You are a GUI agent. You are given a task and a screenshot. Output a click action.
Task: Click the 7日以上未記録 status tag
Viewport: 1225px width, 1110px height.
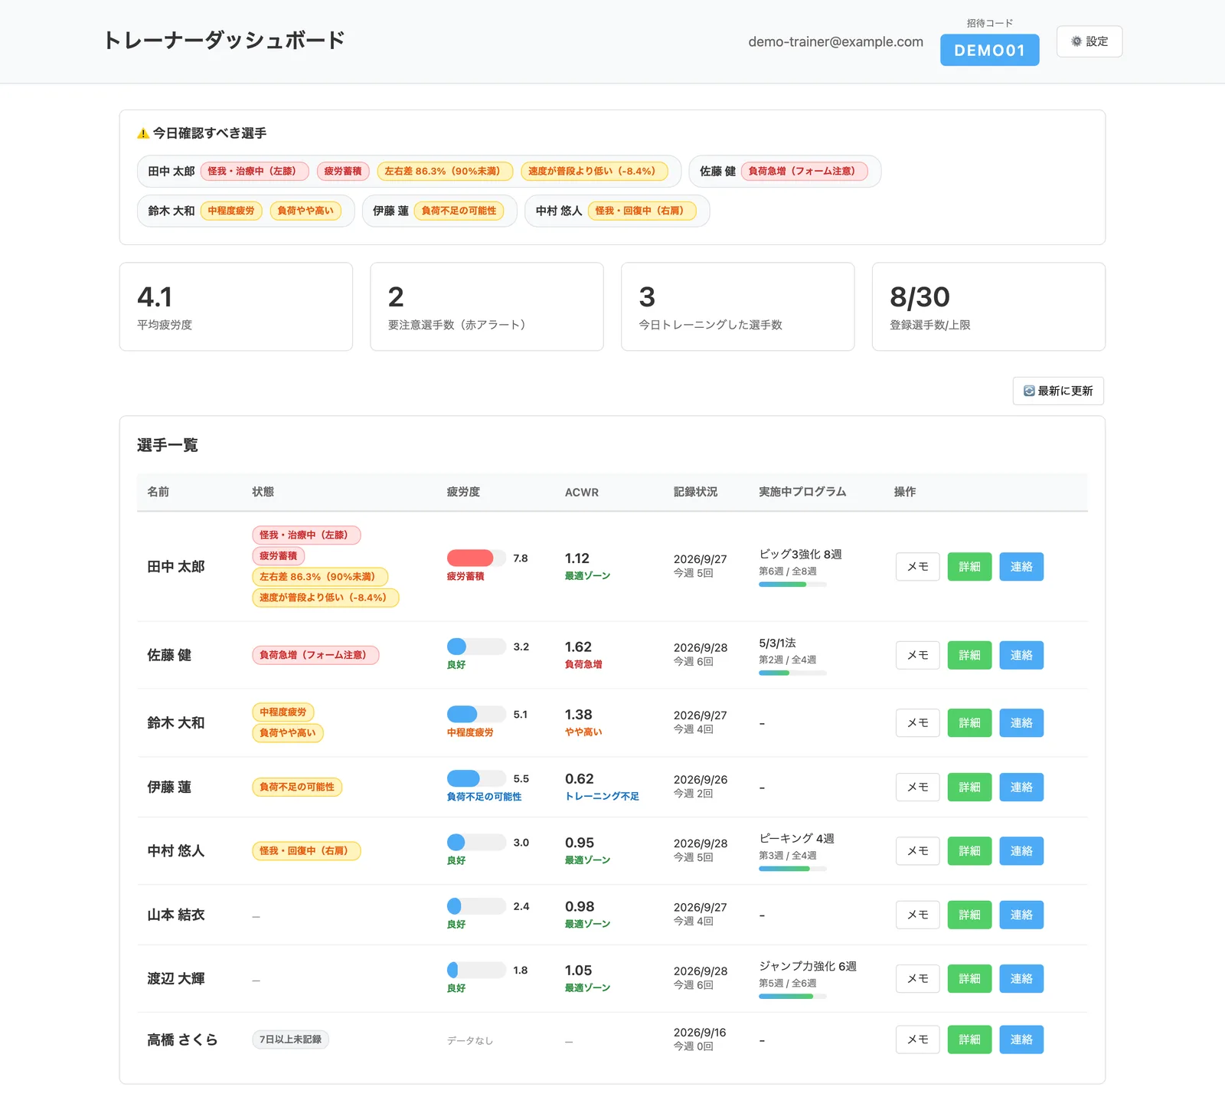[290, 1040]
